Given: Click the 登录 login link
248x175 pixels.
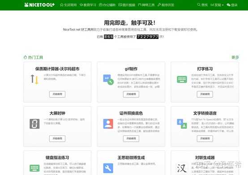Looking at the screenshot, I should (x=232, y=5).
